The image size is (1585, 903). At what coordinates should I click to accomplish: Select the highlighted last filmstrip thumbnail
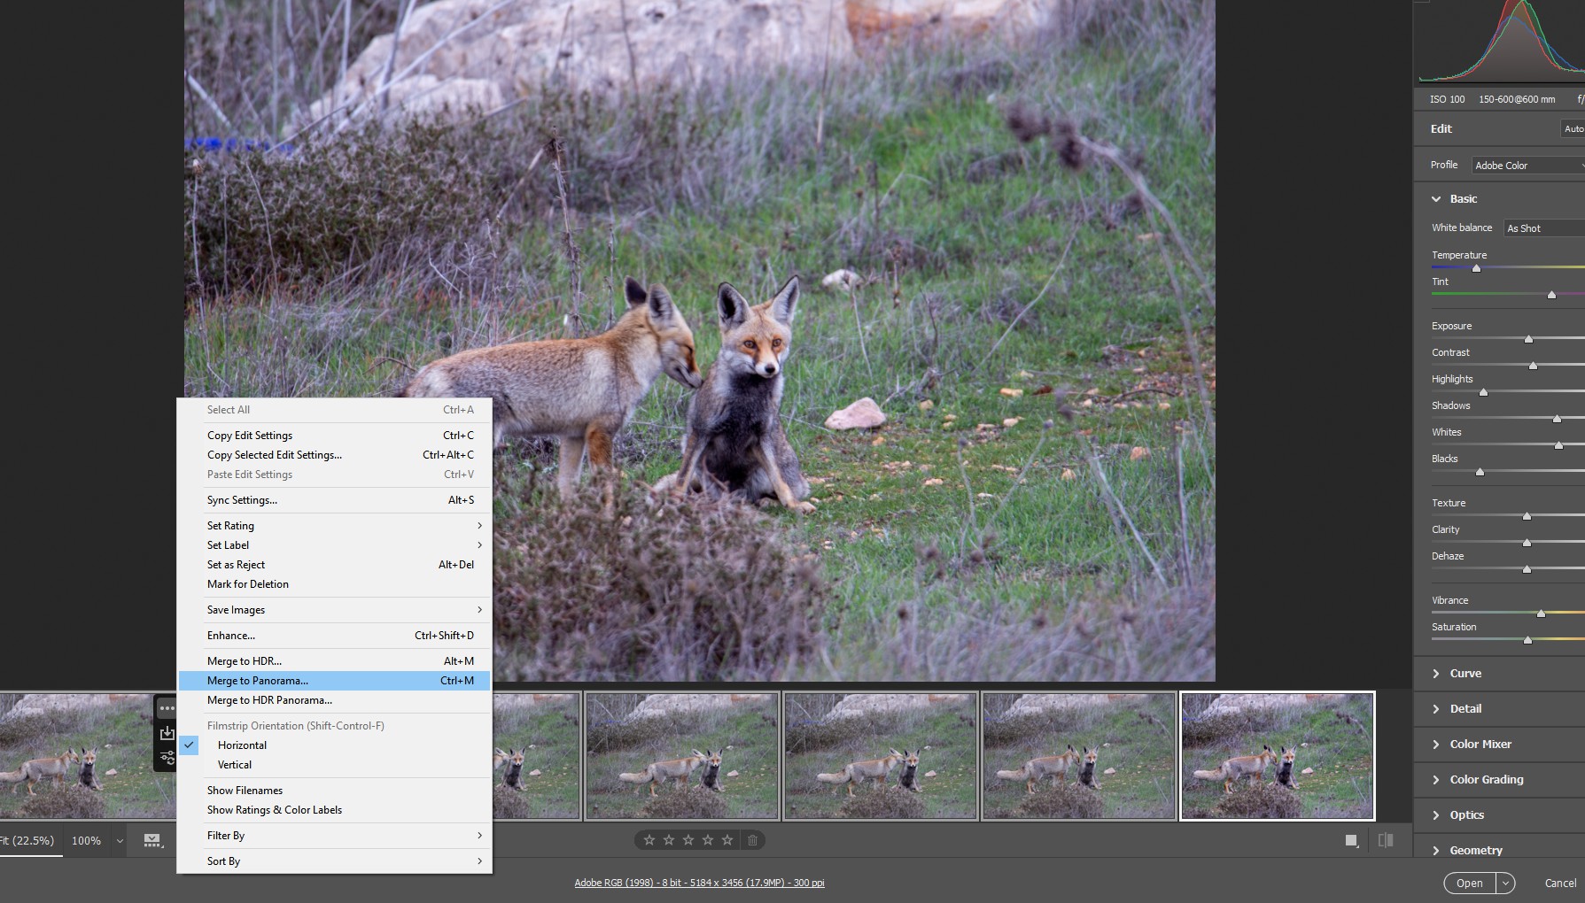pyautogui.click(x=1278, y=756)
